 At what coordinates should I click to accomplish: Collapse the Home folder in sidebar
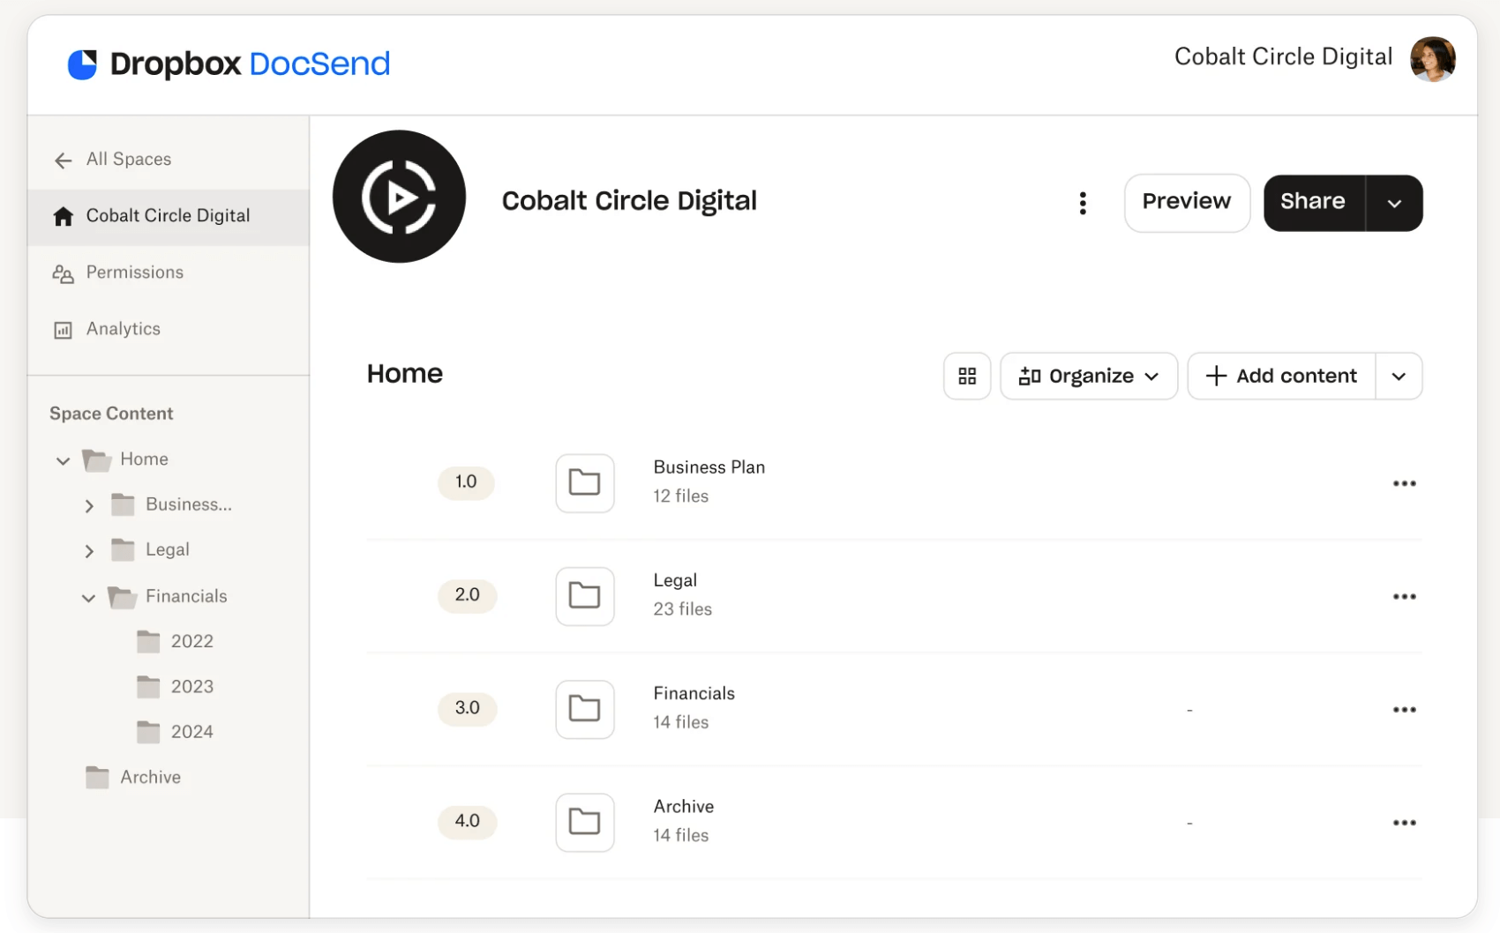click(63, 460)
